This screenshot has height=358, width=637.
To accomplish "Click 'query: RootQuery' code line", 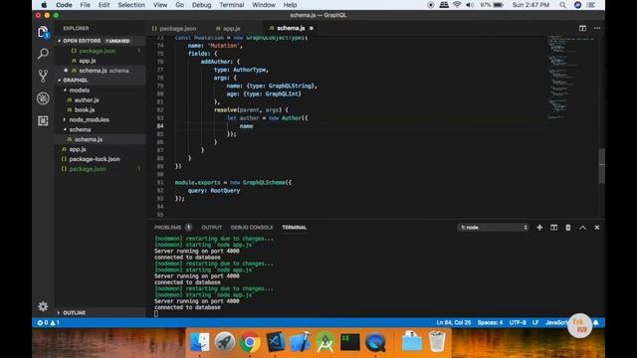I will click(x=214, y=190).
